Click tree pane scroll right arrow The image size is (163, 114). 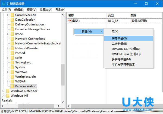coord(59,106)
